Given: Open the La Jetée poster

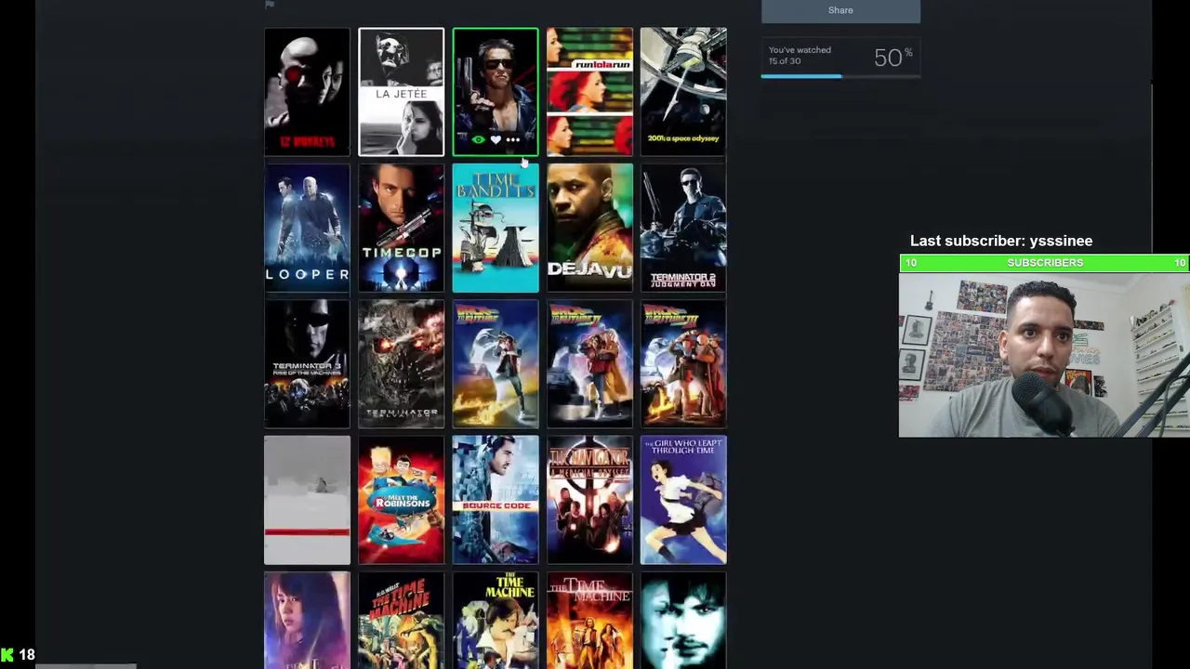Looking at the screenshot, I should (x=402, y=92).
